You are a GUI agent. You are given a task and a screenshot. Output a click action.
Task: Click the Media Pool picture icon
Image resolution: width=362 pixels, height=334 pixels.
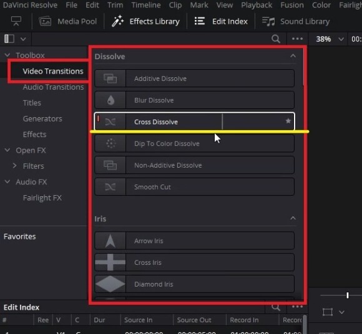[45, 21]
